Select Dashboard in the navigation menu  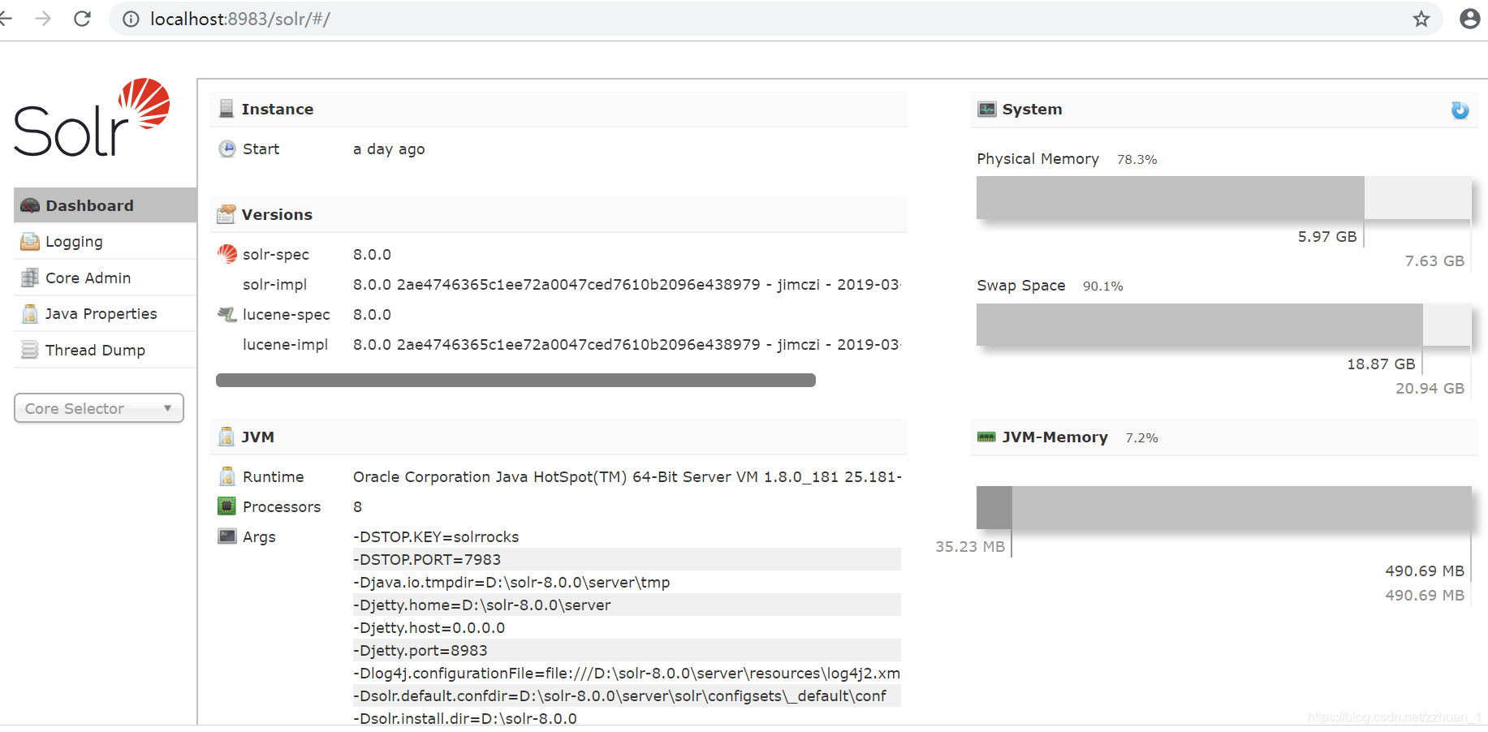pyautogui.click(x=88, y=205)
